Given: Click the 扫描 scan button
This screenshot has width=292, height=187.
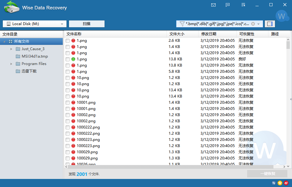Looking at the screenshot, I should [87, 24].
